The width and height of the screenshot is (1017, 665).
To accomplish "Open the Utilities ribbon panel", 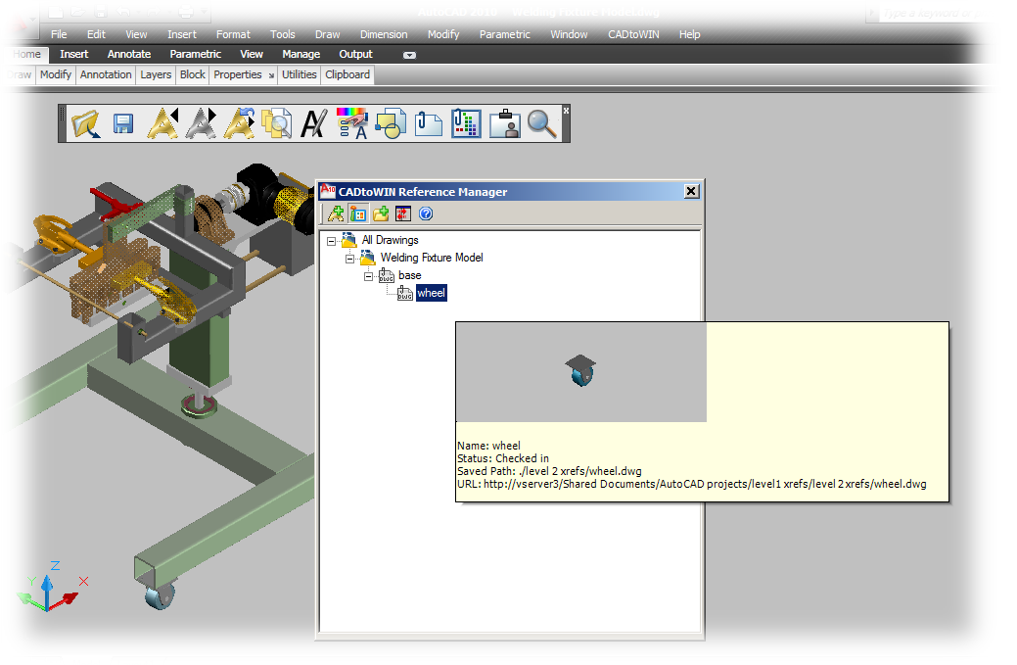I will click(299, 74).
